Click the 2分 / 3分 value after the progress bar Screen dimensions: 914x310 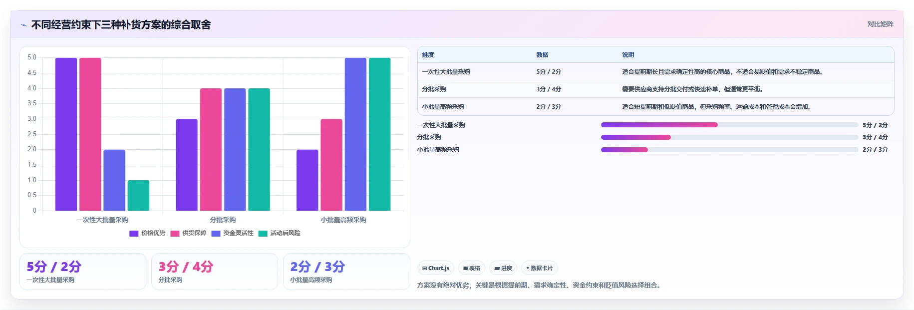click(x=875, y=150)
